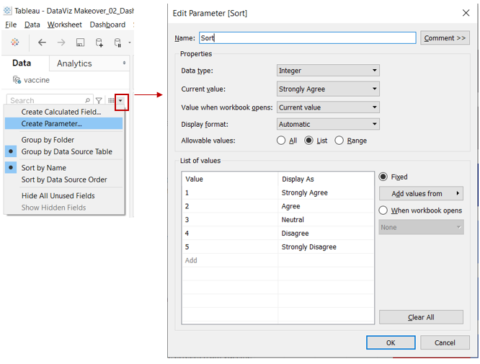Click the Save workbook icon
The height and width of the screenshot is (364, 480).
click(80, 43)
